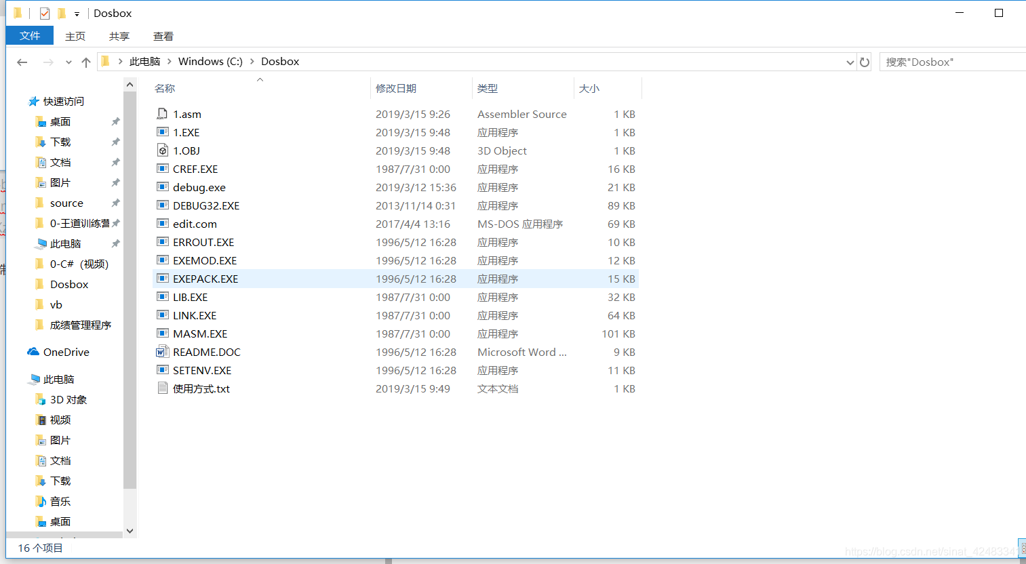
Task: Click the sidebar scroll up arrow
Action: coord(130,84)
